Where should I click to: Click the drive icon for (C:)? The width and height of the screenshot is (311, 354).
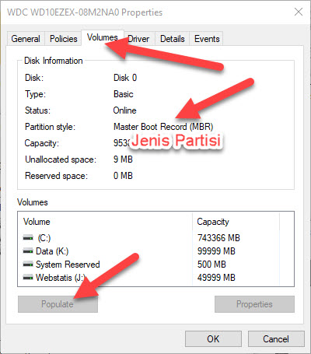click(x=28, y=237)
